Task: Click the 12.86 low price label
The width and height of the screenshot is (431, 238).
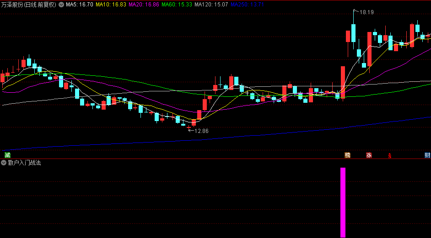Action: pos(201,131)
